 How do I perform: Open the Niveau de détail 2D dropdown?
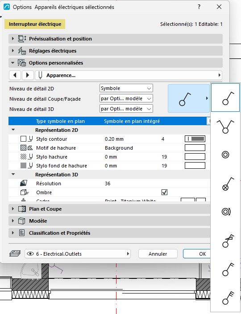pos(126,88)
